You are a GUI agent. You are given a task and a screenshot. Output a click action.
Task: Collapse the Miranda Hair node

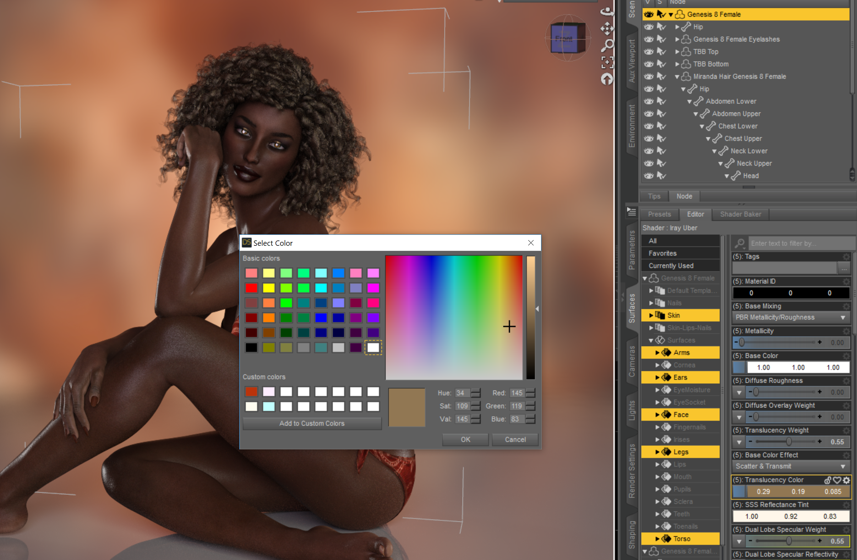click(x=677, y=77)
